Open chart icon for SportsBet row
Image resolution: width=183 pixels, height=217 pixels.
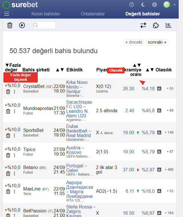tap(159, 132)
